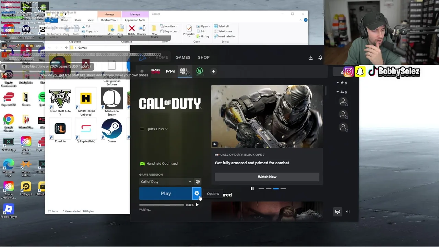Click the globe region icon

198,181
